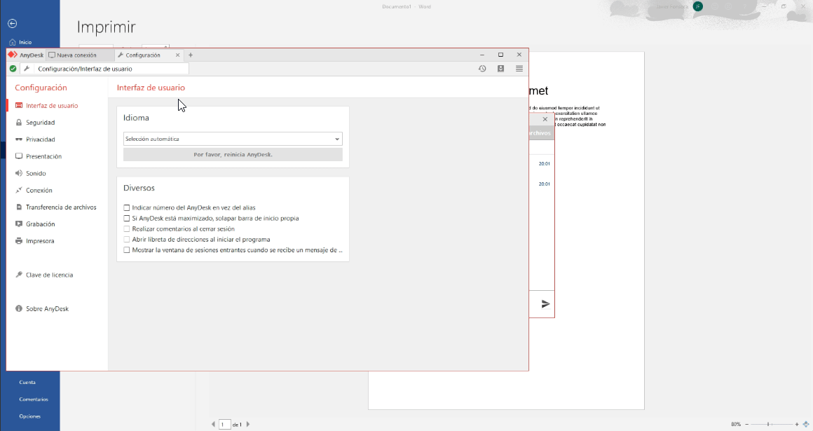Send message with the arrow icon
Viewport: 813px width, 431px height.
545,304
